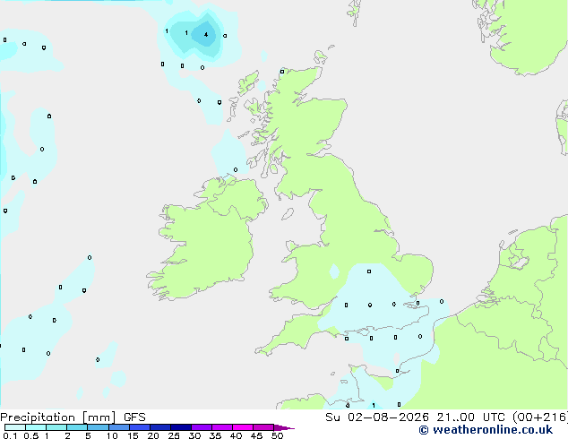Pick the 45–50 mm legend swatch
Screen dimensions: 568x439
coord(263,427)
